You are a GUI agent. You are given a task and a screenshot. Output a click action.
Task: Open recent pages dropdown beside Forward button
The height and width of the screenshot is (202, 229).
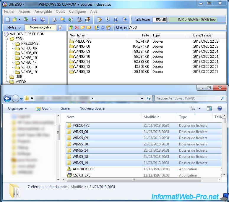(21, 99)
